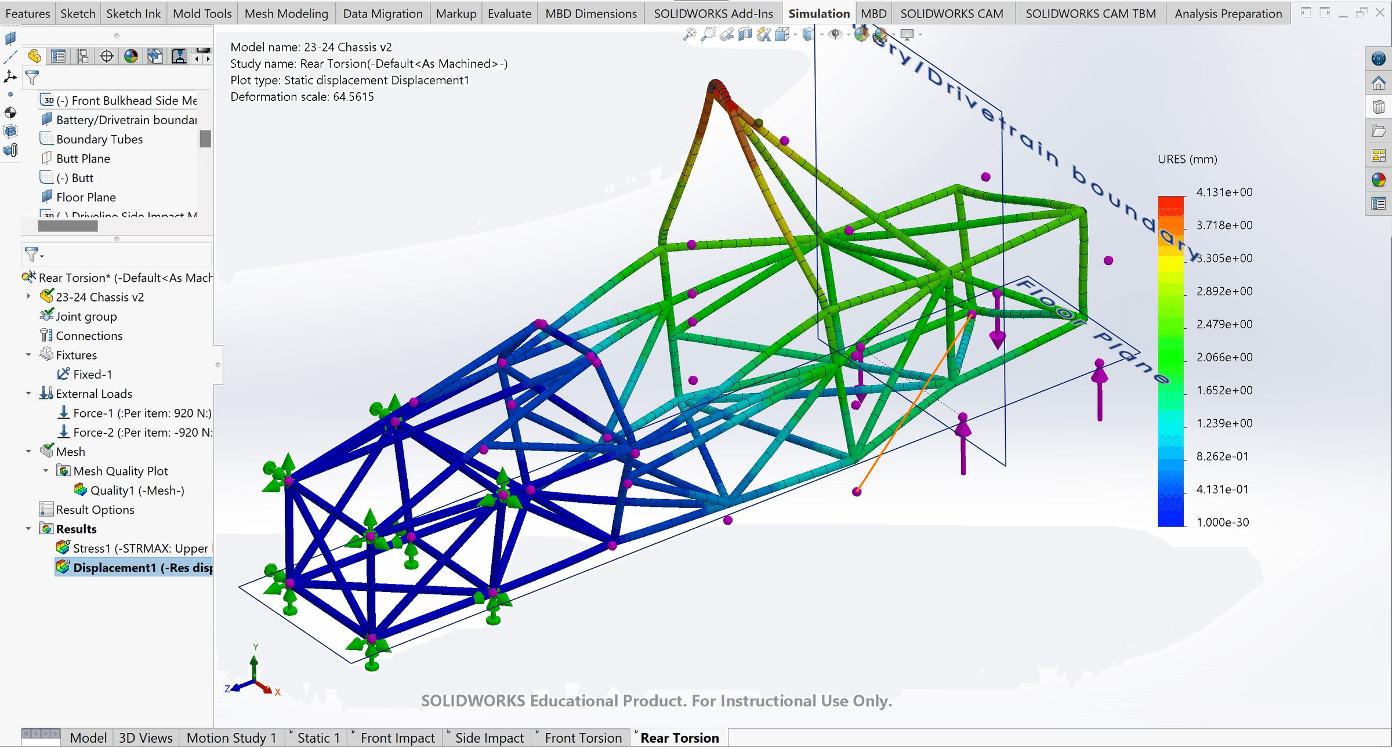Open the Analysis Preparation ribbon tab
The width and height of the screenshot is (1392, 748).
pos(1228,13)
